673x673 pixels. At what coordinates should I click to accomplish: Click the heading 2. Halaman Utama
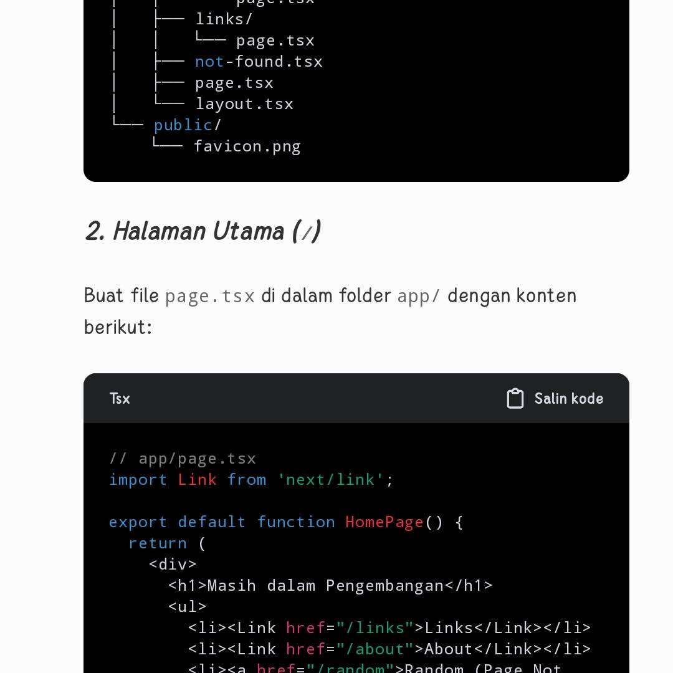click(203, 232)
